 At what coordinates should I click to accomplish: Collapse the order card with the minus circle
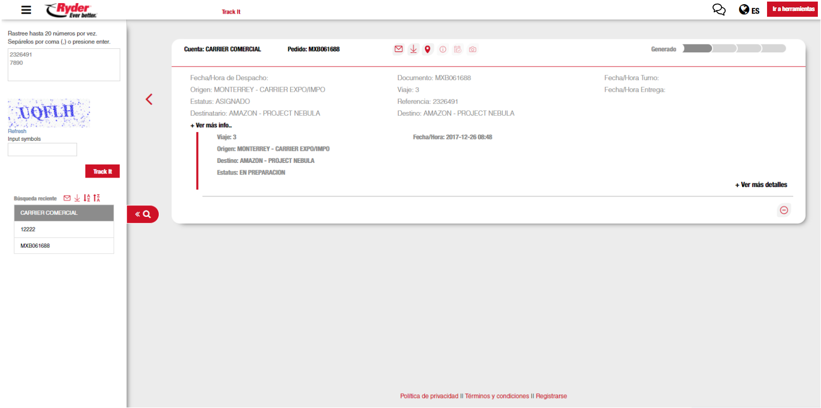pyautogui.click(x=784, y=210)
